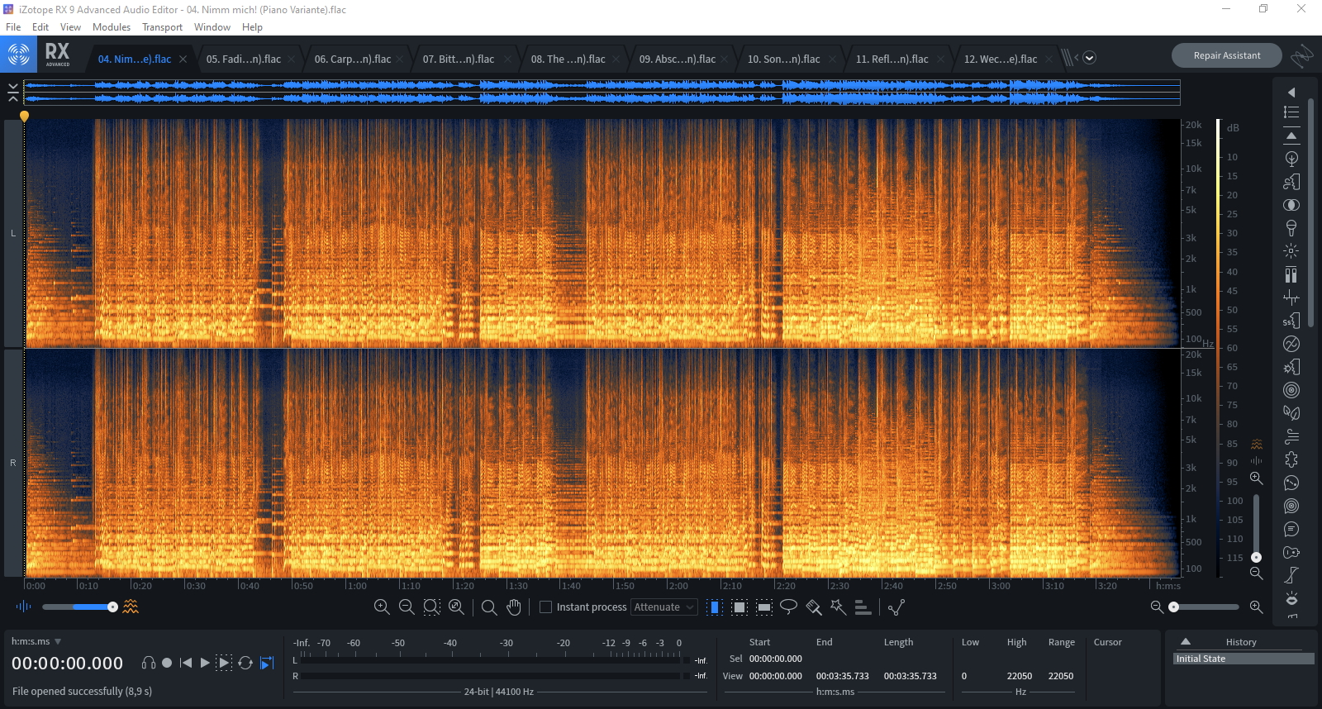
Task: Toggle headphone input monitoring
Action: [x=149, y=663]
